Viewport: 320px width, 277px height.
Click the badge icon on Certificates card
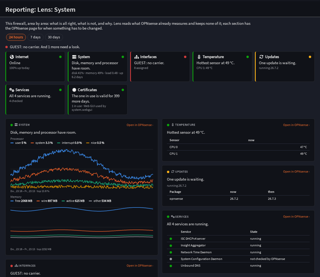(74, 90)
